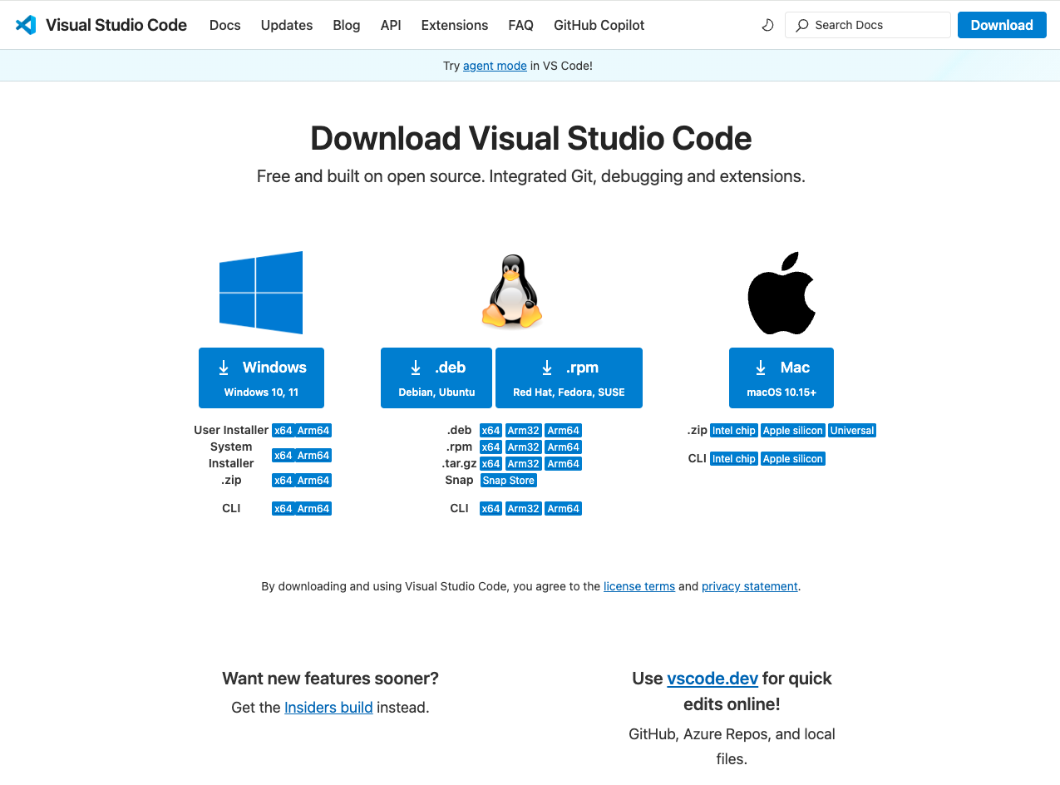Click the Linux Tux penguin image
Screen dimensions: 1060x785
pos(511,291)
